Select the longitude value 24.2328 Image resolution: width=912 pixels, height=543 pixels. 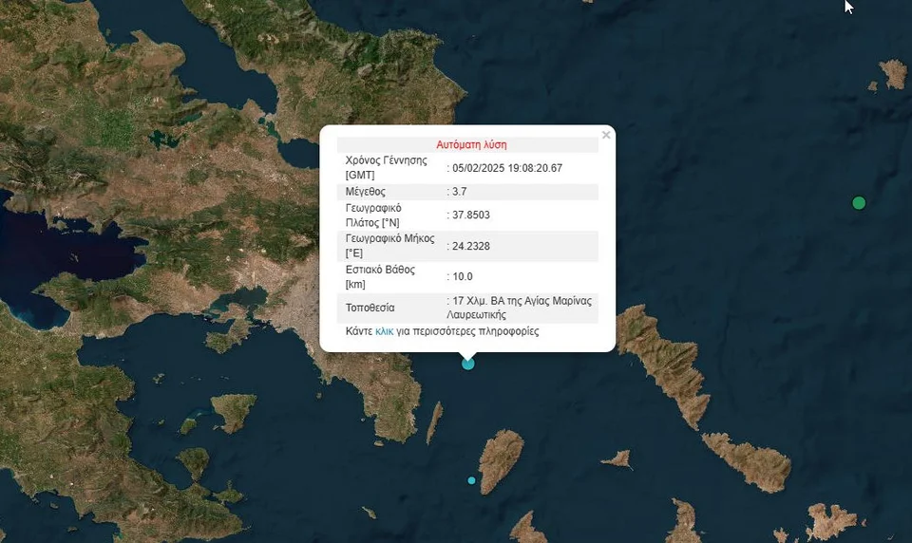click(x=471, y=246)
